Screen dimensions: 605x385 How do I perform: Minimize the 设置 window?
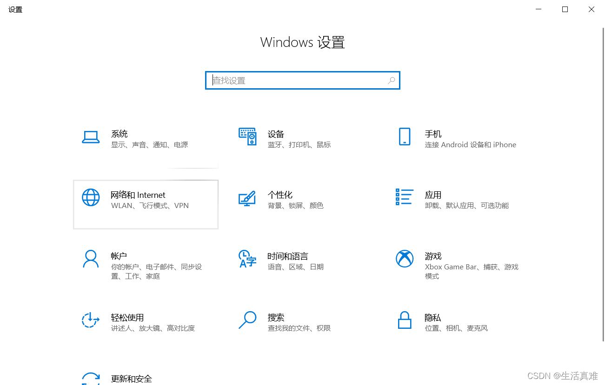[539, 9]
